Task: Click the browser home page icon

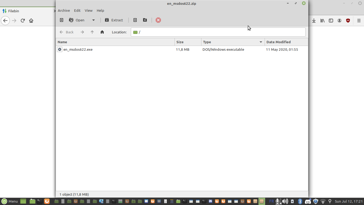Action: pos(31,21)
